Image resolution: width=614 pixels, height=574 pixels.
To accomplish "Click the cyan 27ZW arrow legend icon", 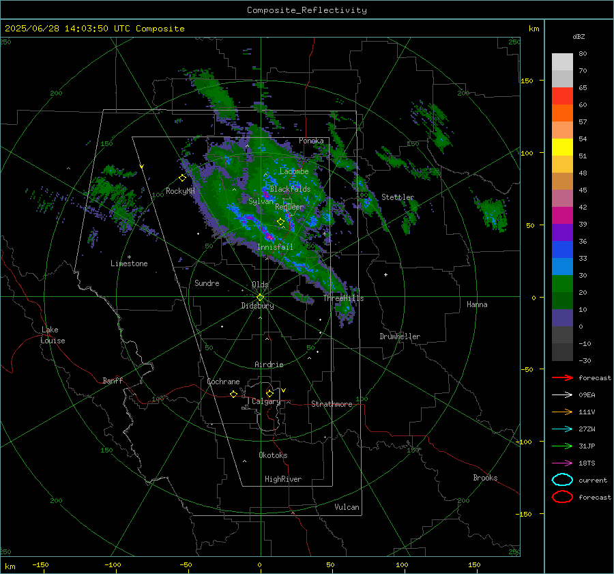I will coord(562,429).
